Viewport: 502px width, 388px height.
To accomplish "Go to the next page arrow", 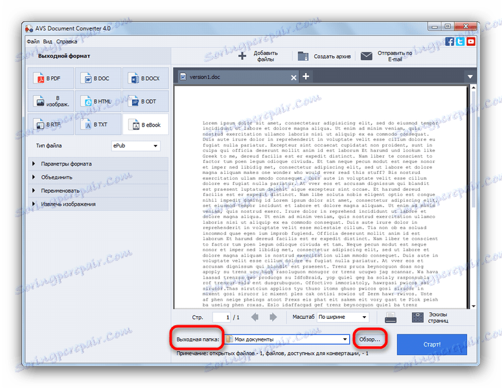I will click(273, 317).
